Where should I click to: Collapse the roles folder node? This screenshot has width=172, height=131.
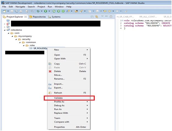(23, 45)
